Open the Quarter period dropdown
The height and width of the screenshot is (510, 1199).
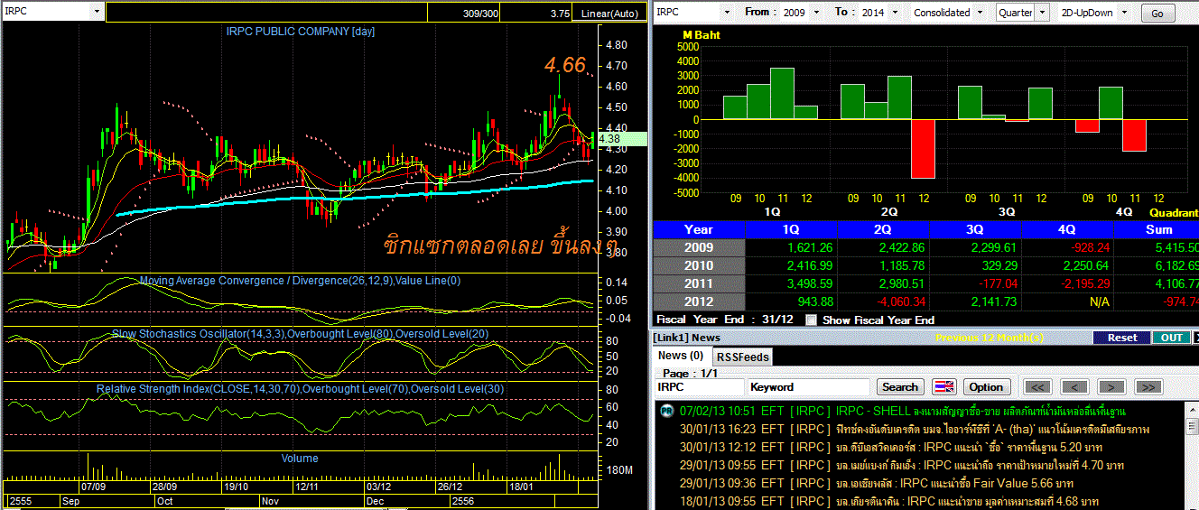1043,13
